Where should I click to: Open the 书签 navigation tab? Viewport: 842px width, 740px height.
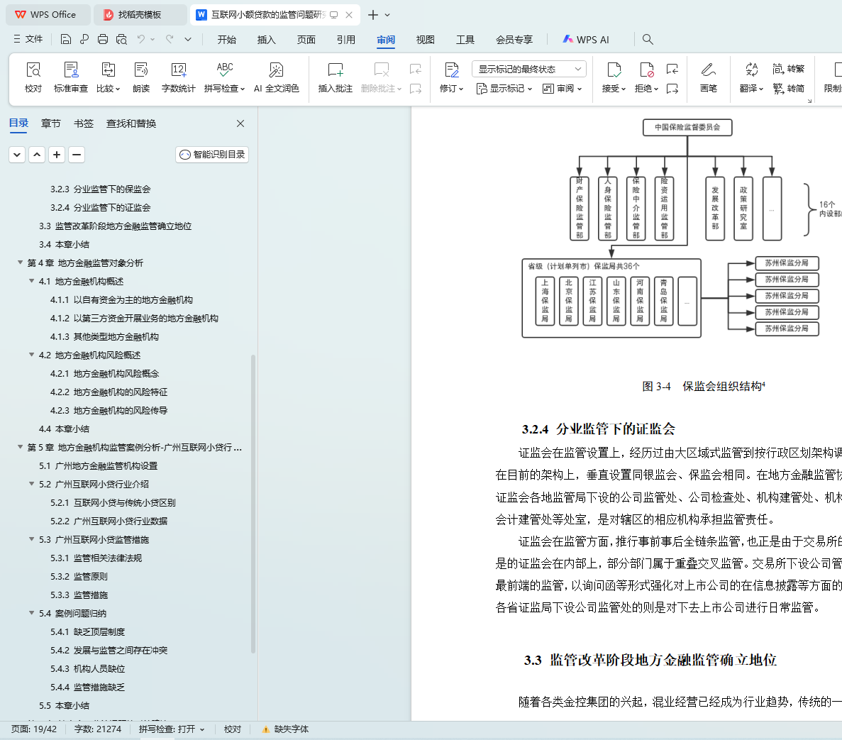83,123
